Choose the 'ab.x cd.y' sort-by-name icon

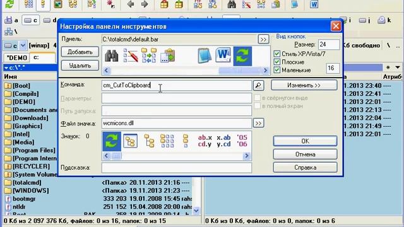click(x=205, y=141)
